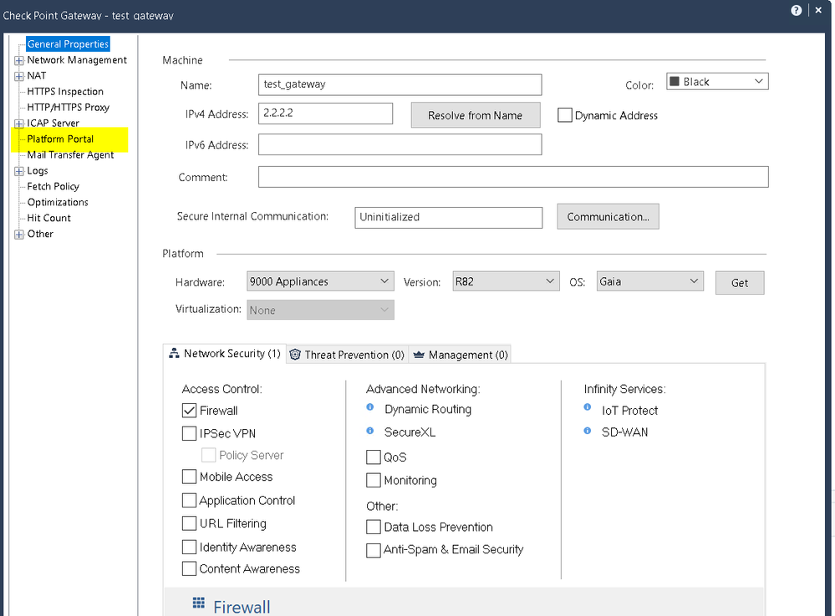
Task: Click the Network Security tab icon
Action: tap(174, 353)
